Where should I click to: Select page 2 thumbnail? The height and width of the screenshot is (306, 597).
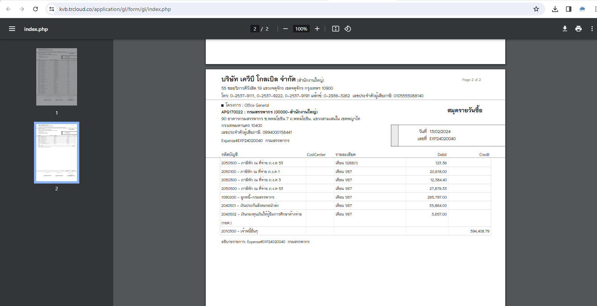pos(57,153)
